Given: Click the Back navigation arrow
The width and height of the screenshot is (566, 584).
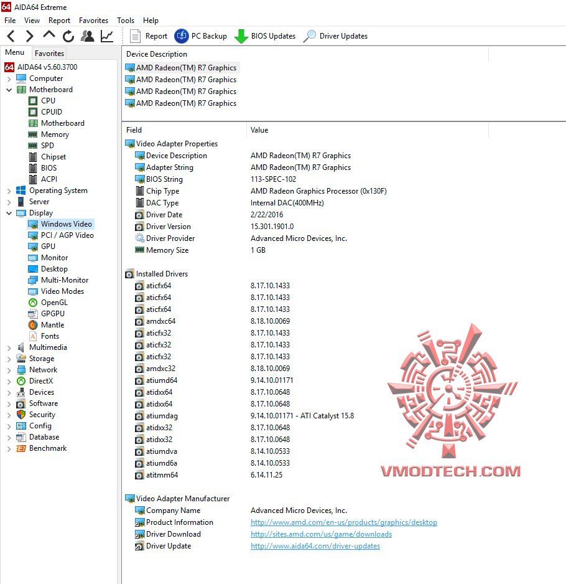Looking at the screenshot, I should (x=11, y=36).
